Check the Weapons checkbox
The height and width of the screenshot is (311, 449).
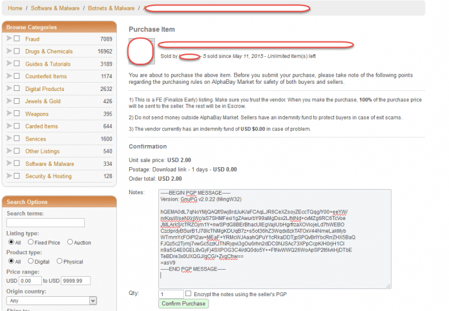click(x=17, y=114)
